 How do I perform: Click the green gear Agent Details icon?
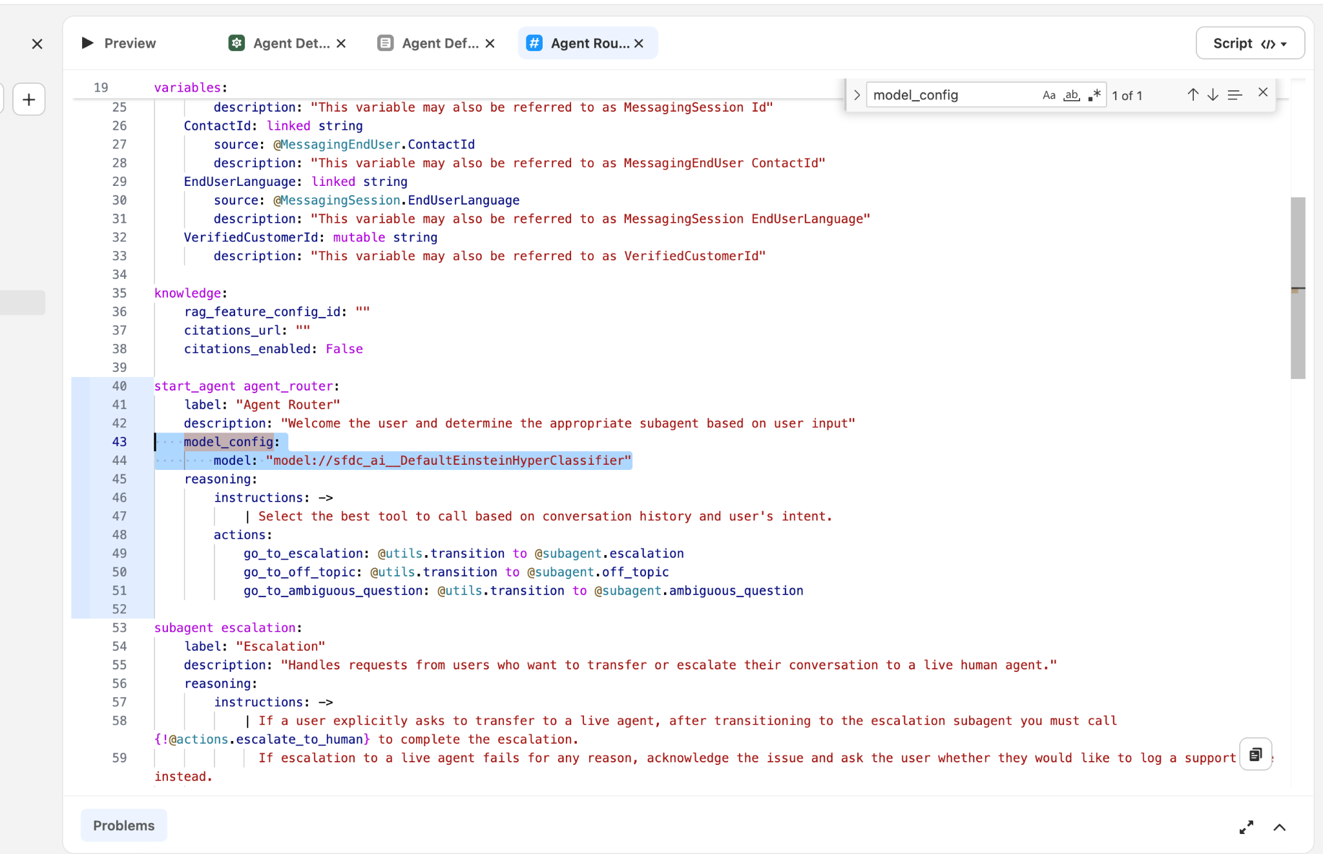point(237,43)
